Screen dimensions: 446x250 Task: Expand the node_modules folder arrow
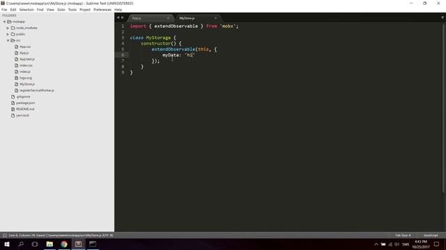pyautogui.click(x=8, y=28)
